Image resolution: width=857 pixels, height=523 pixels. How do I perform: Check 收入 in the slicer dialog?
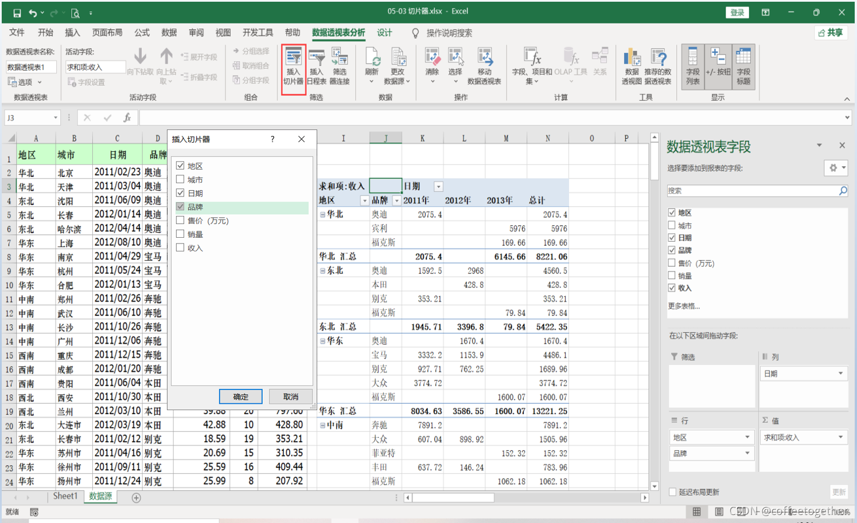click(180, 248)
